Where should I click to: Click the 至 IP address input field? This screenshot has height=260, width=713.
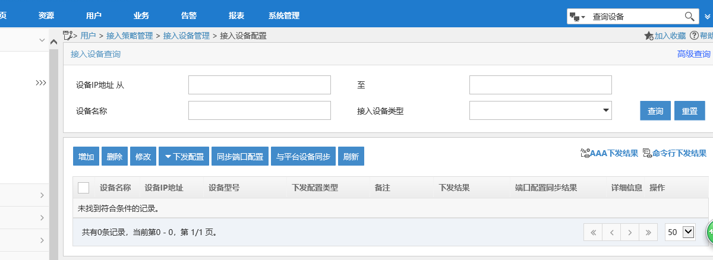coord(541,85)
